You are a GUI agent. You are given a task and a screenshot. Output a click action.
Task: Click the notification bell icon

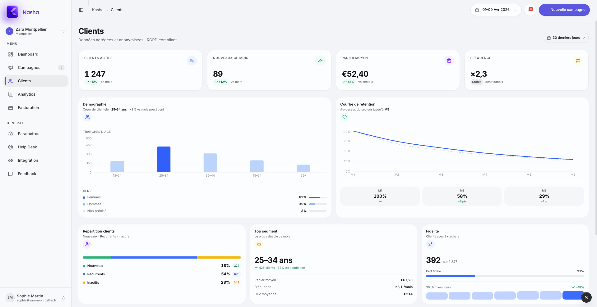point(530,10)
